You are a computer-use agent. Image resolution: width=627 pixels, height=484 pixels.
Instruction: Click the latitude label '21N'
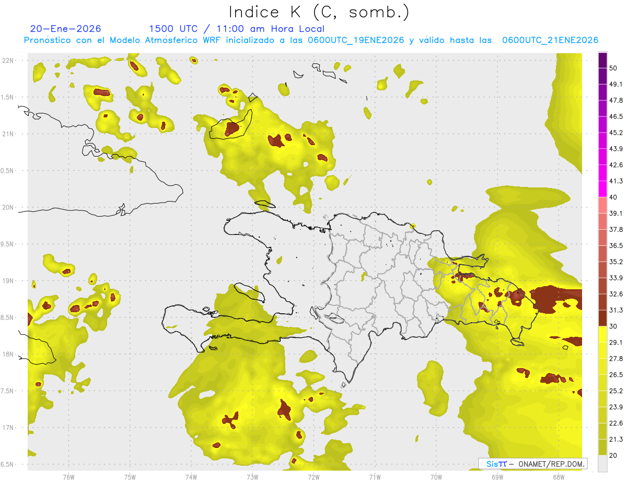7,134
